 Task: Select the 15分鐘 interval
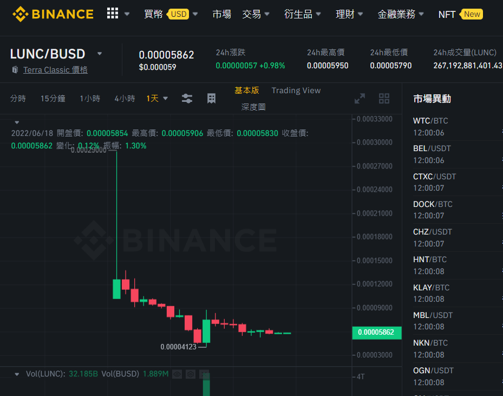[x=53, y=98]
